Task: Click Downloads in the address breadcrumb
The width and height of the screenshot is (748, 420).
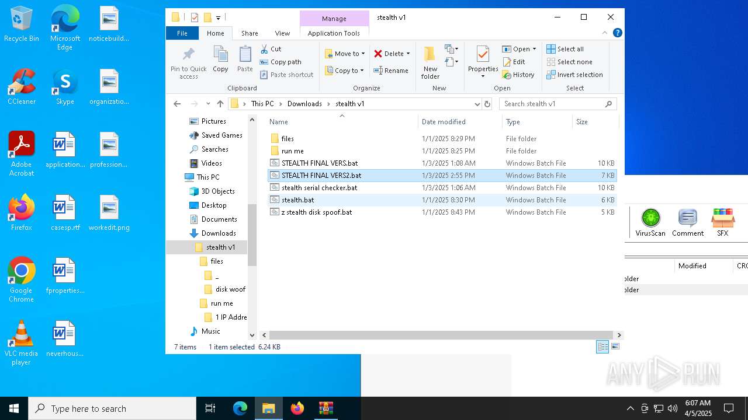Action: [x=304, y=104]
